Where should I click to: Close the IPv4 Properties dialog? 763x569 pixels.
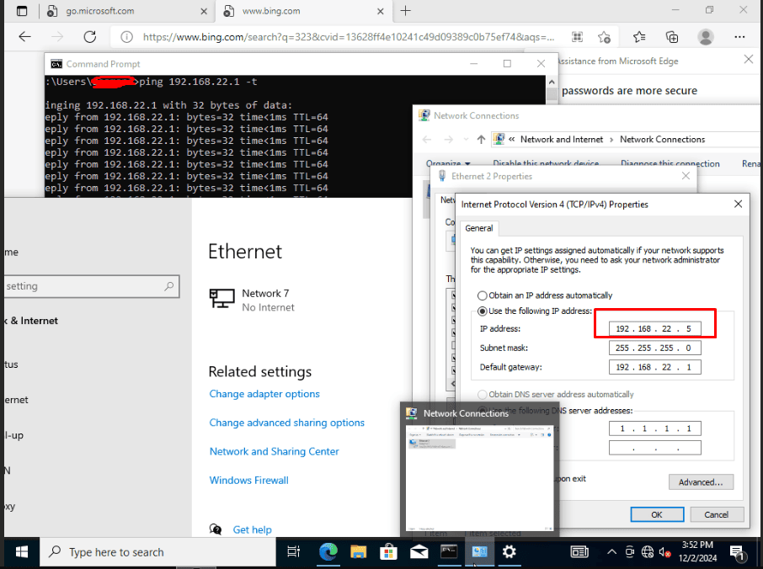point(738,205)
